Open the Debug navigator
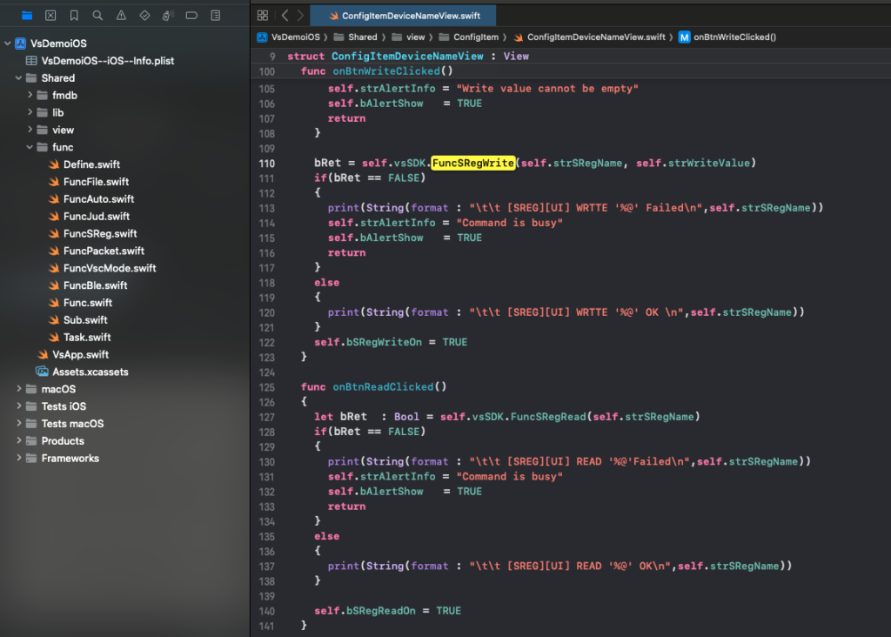The height and width of the screenshot is (637, 891). click(x=168, y=16)
